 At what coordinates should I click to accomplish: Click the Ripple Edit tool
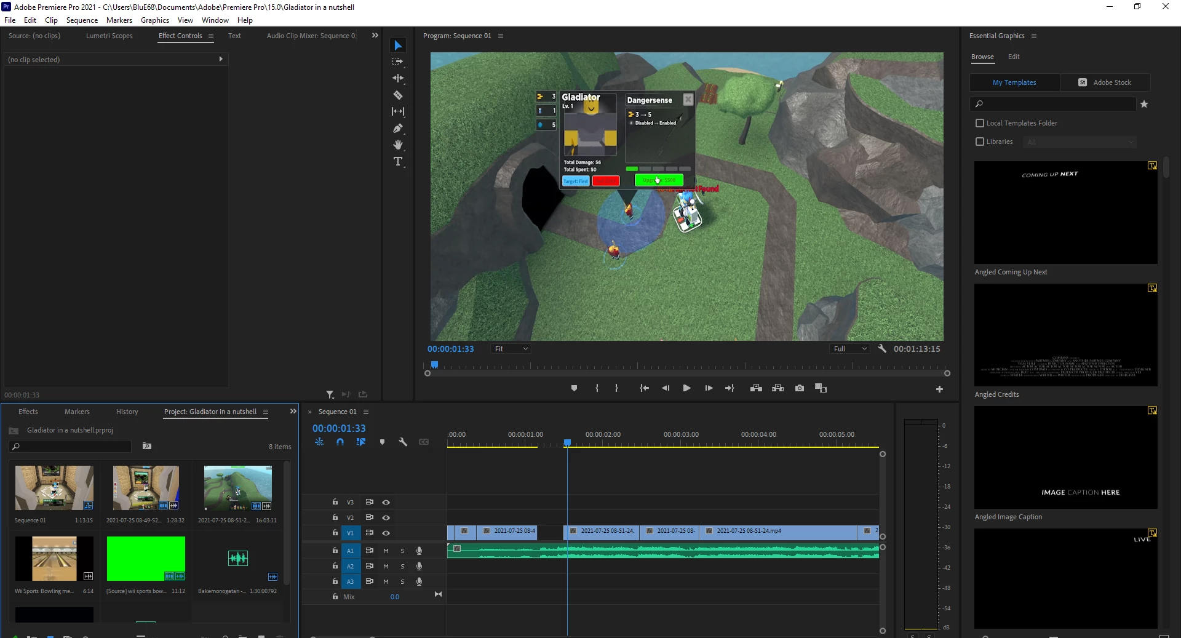tap(398, 78)
